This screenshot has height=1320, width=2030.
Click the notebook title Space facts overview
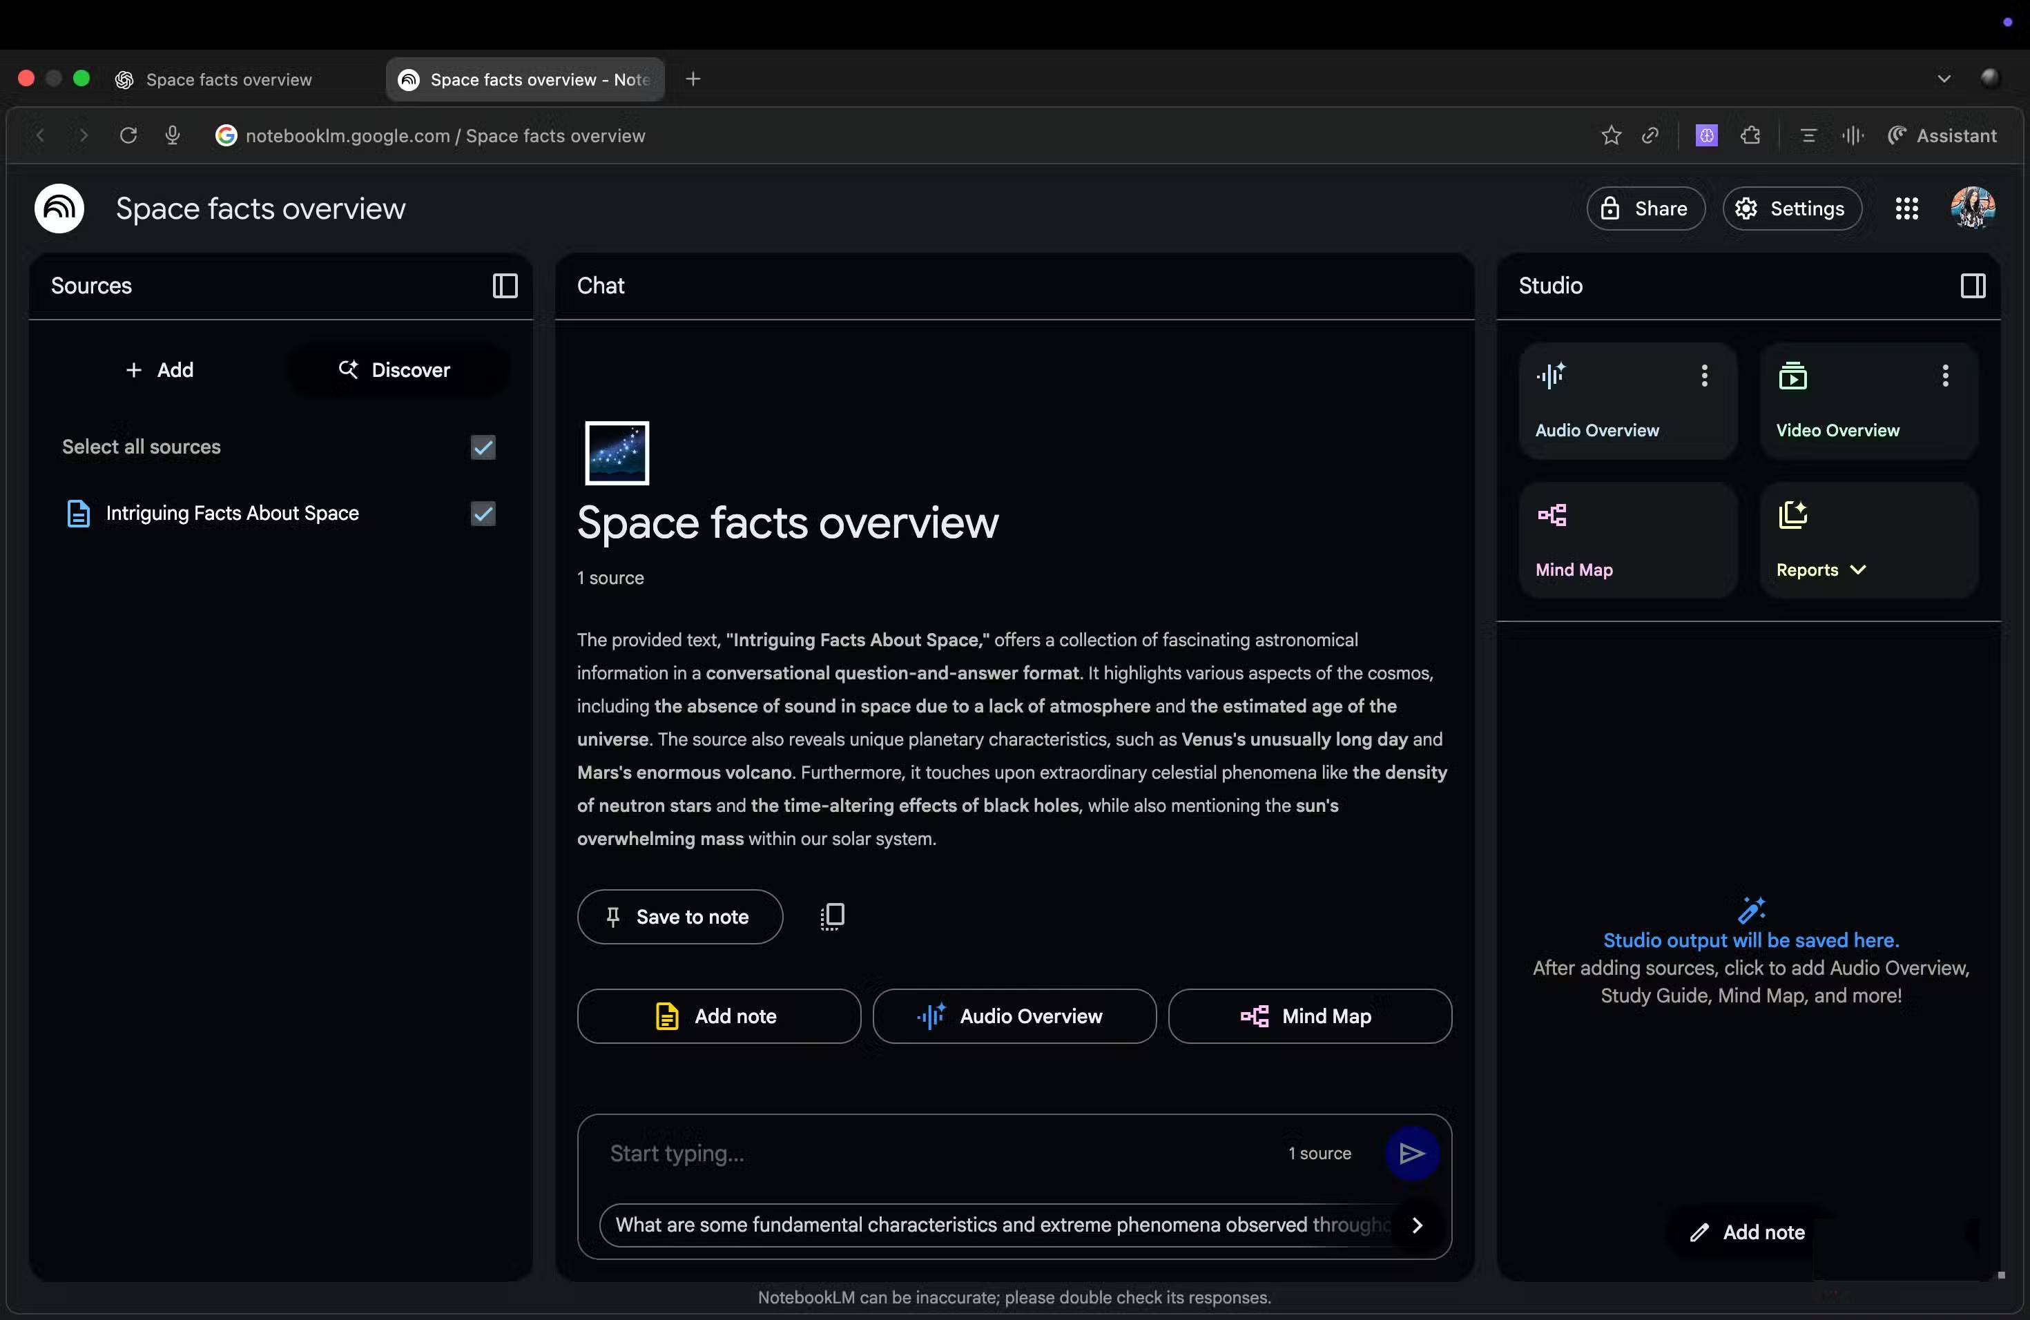260,209
